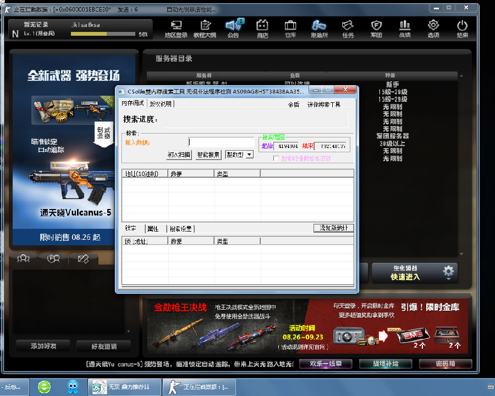Focus the 输入数据 search value input field
The image size is (495, 396).
coord(221,142)
